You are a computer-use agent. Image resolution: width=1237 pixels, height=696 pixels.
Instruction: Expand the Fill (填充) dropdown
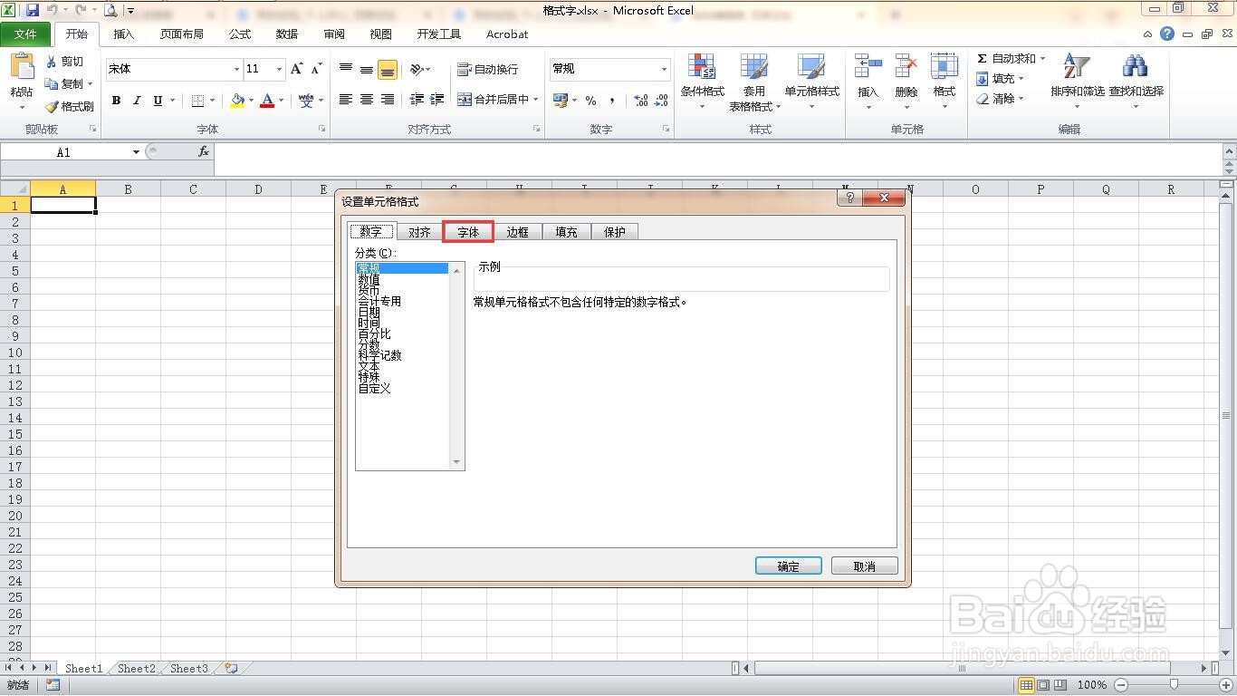(x=1021, y=79)
